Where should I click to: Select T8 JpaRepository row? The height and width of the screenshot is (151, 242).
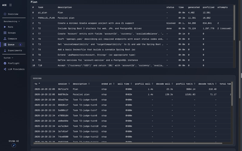pyautogui.click(x=132, y=55)
